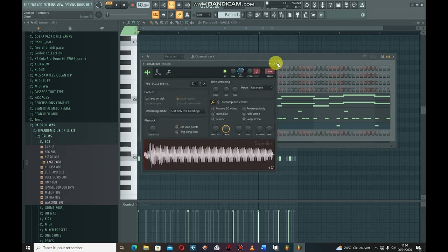This screenshot has width=448, height=252.
Task: Open the sampler waveform settings tab
Action: (x=147, y=72)
